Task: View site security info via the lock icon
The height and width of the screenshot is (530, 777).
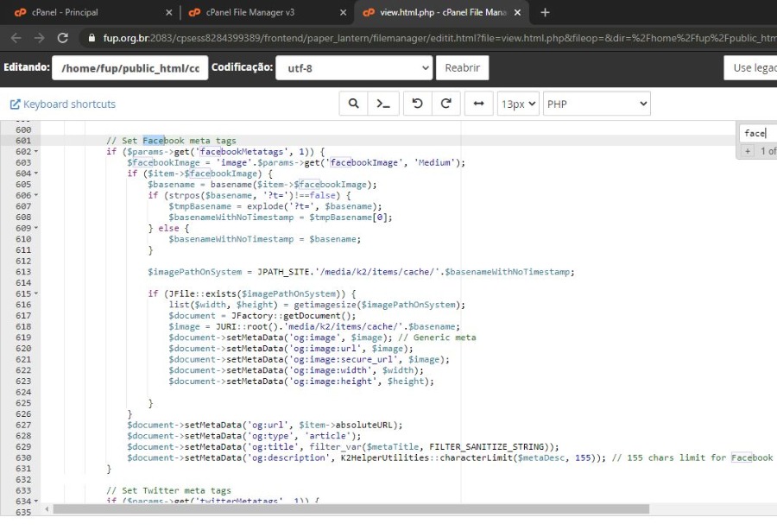Action: 92,38
